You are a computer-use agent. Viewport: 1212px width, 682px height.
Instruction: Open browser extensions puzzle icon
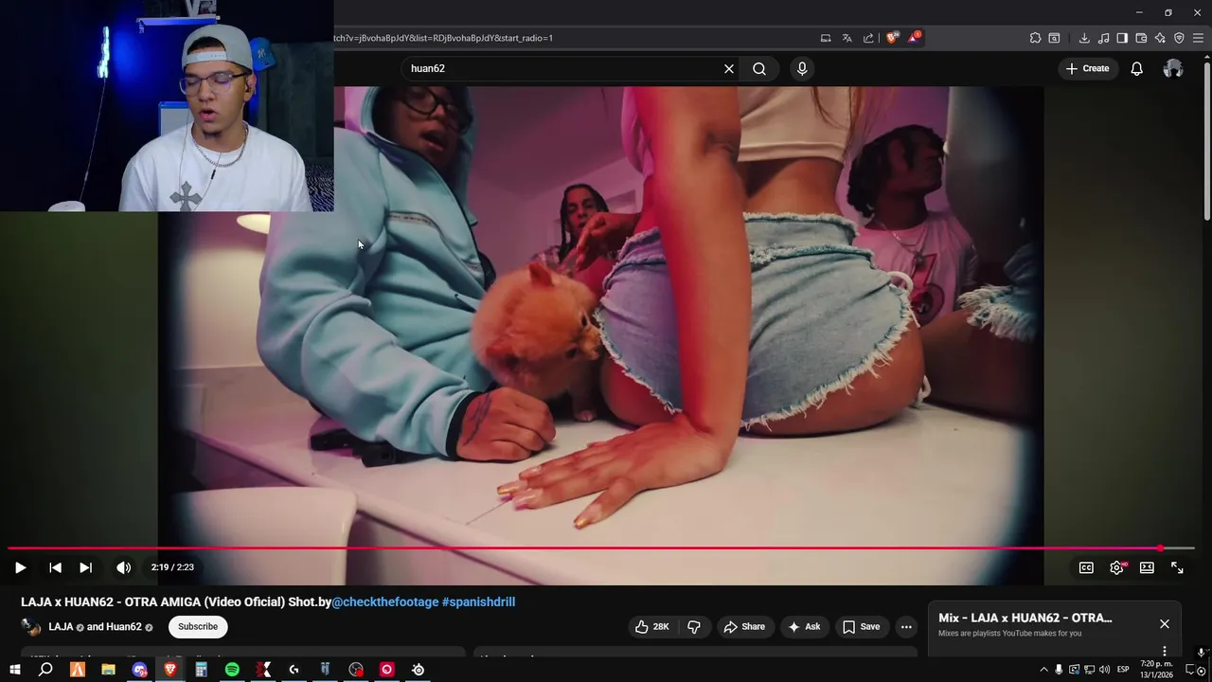[1035, 38]
